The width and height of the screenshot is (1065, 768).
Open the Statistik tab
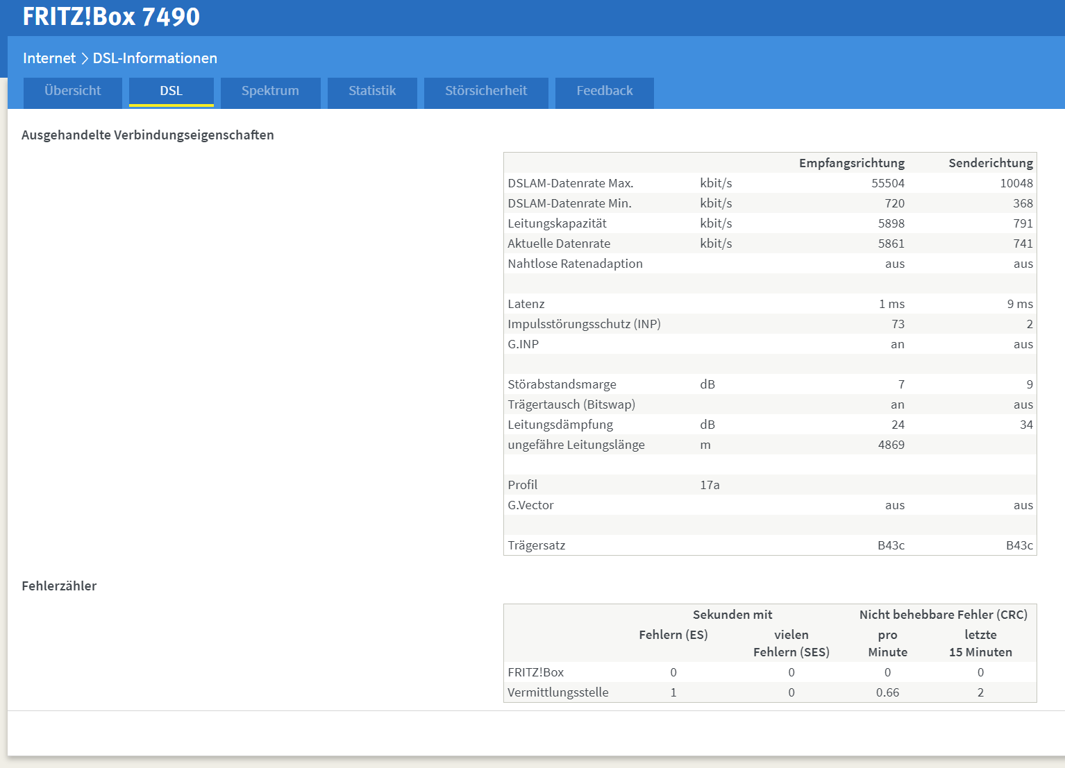tap(372, 92)
